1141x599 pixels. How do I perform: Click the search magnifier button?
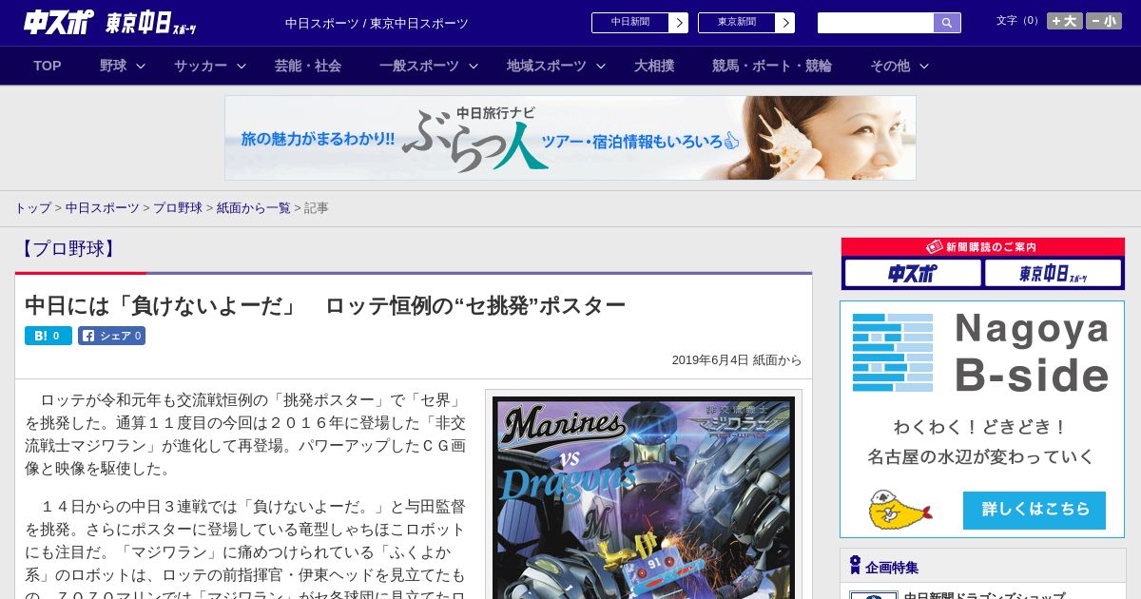(947, 23)
